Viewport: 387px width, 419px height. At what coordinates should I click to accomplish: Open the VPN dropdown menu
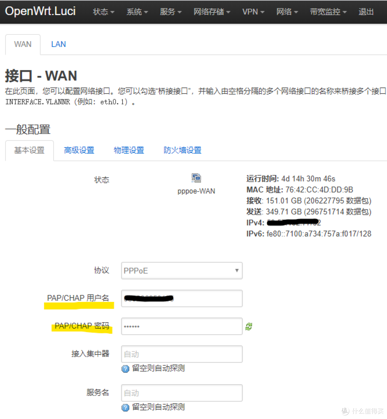[253, 12]
